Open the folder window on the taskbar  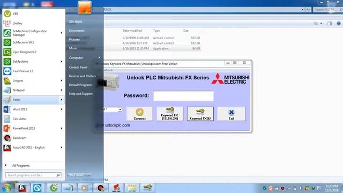[132, 188]
